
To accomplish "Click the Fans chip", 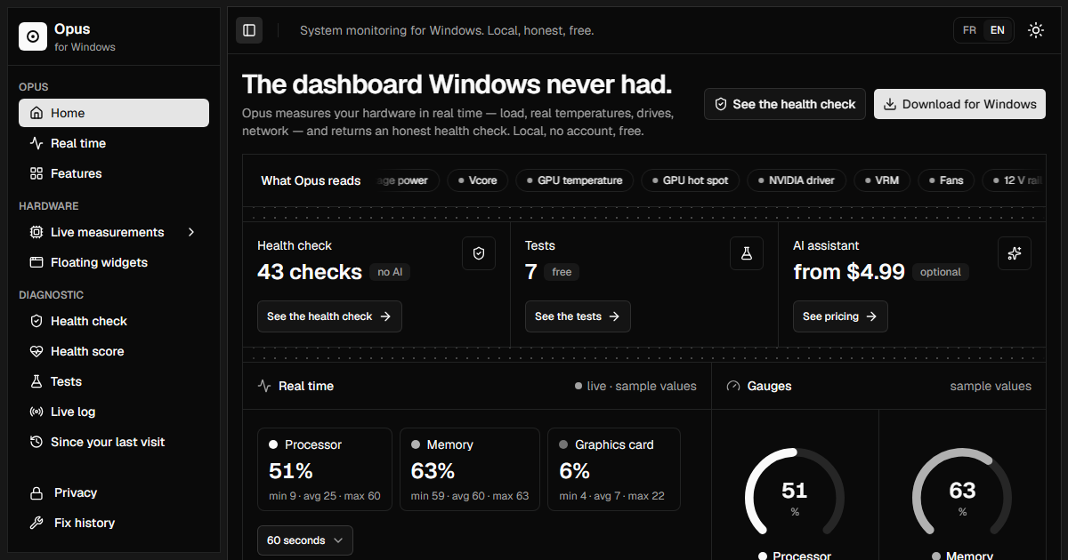I will coord(947,180).
